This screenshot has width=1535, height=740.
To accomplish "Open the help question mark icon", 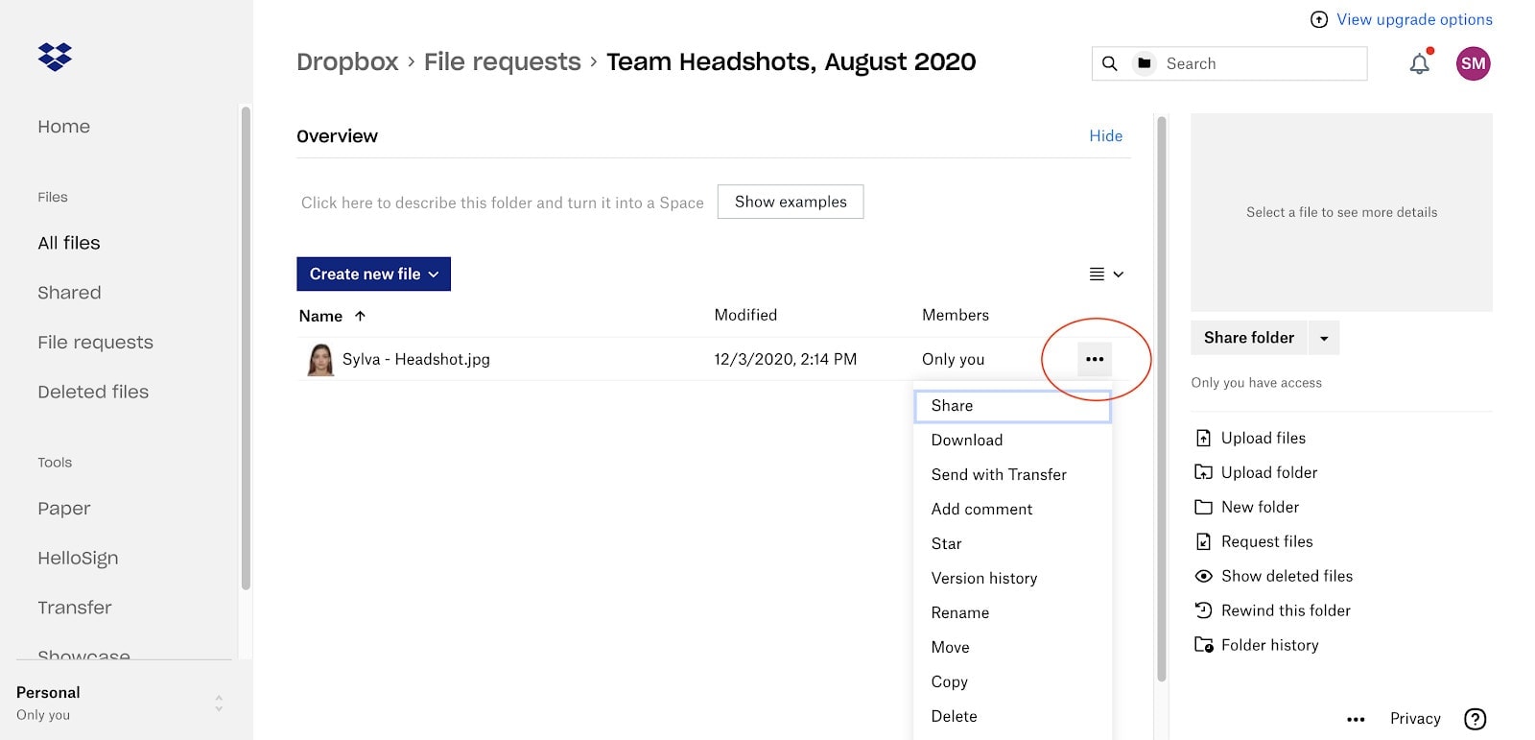I will coord(1476,719).
